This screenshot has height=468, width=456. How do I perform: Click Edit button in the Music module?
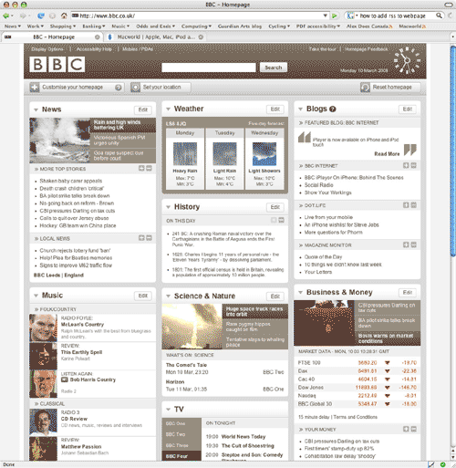(143, 296)
